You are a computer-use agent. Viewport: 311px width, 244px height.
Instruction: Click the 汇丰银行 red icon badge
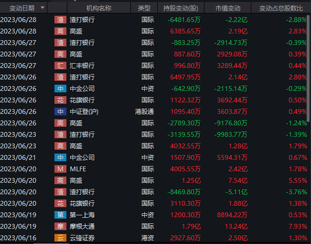click(60, 66)
